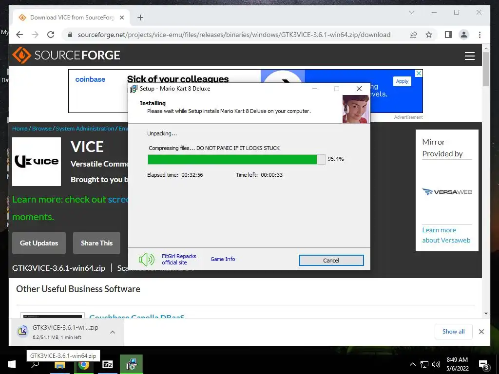Close the coinbase advertisement
The width and height of the screenshot is (499, 374).
(x=419, y=73)
